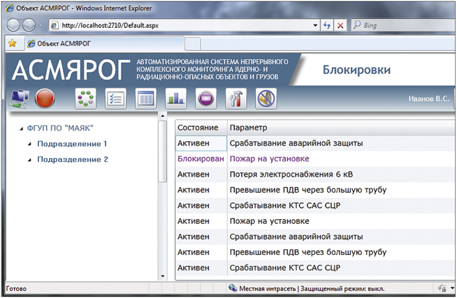
Task: Click the red X stop loading icon
Action: 340,25
